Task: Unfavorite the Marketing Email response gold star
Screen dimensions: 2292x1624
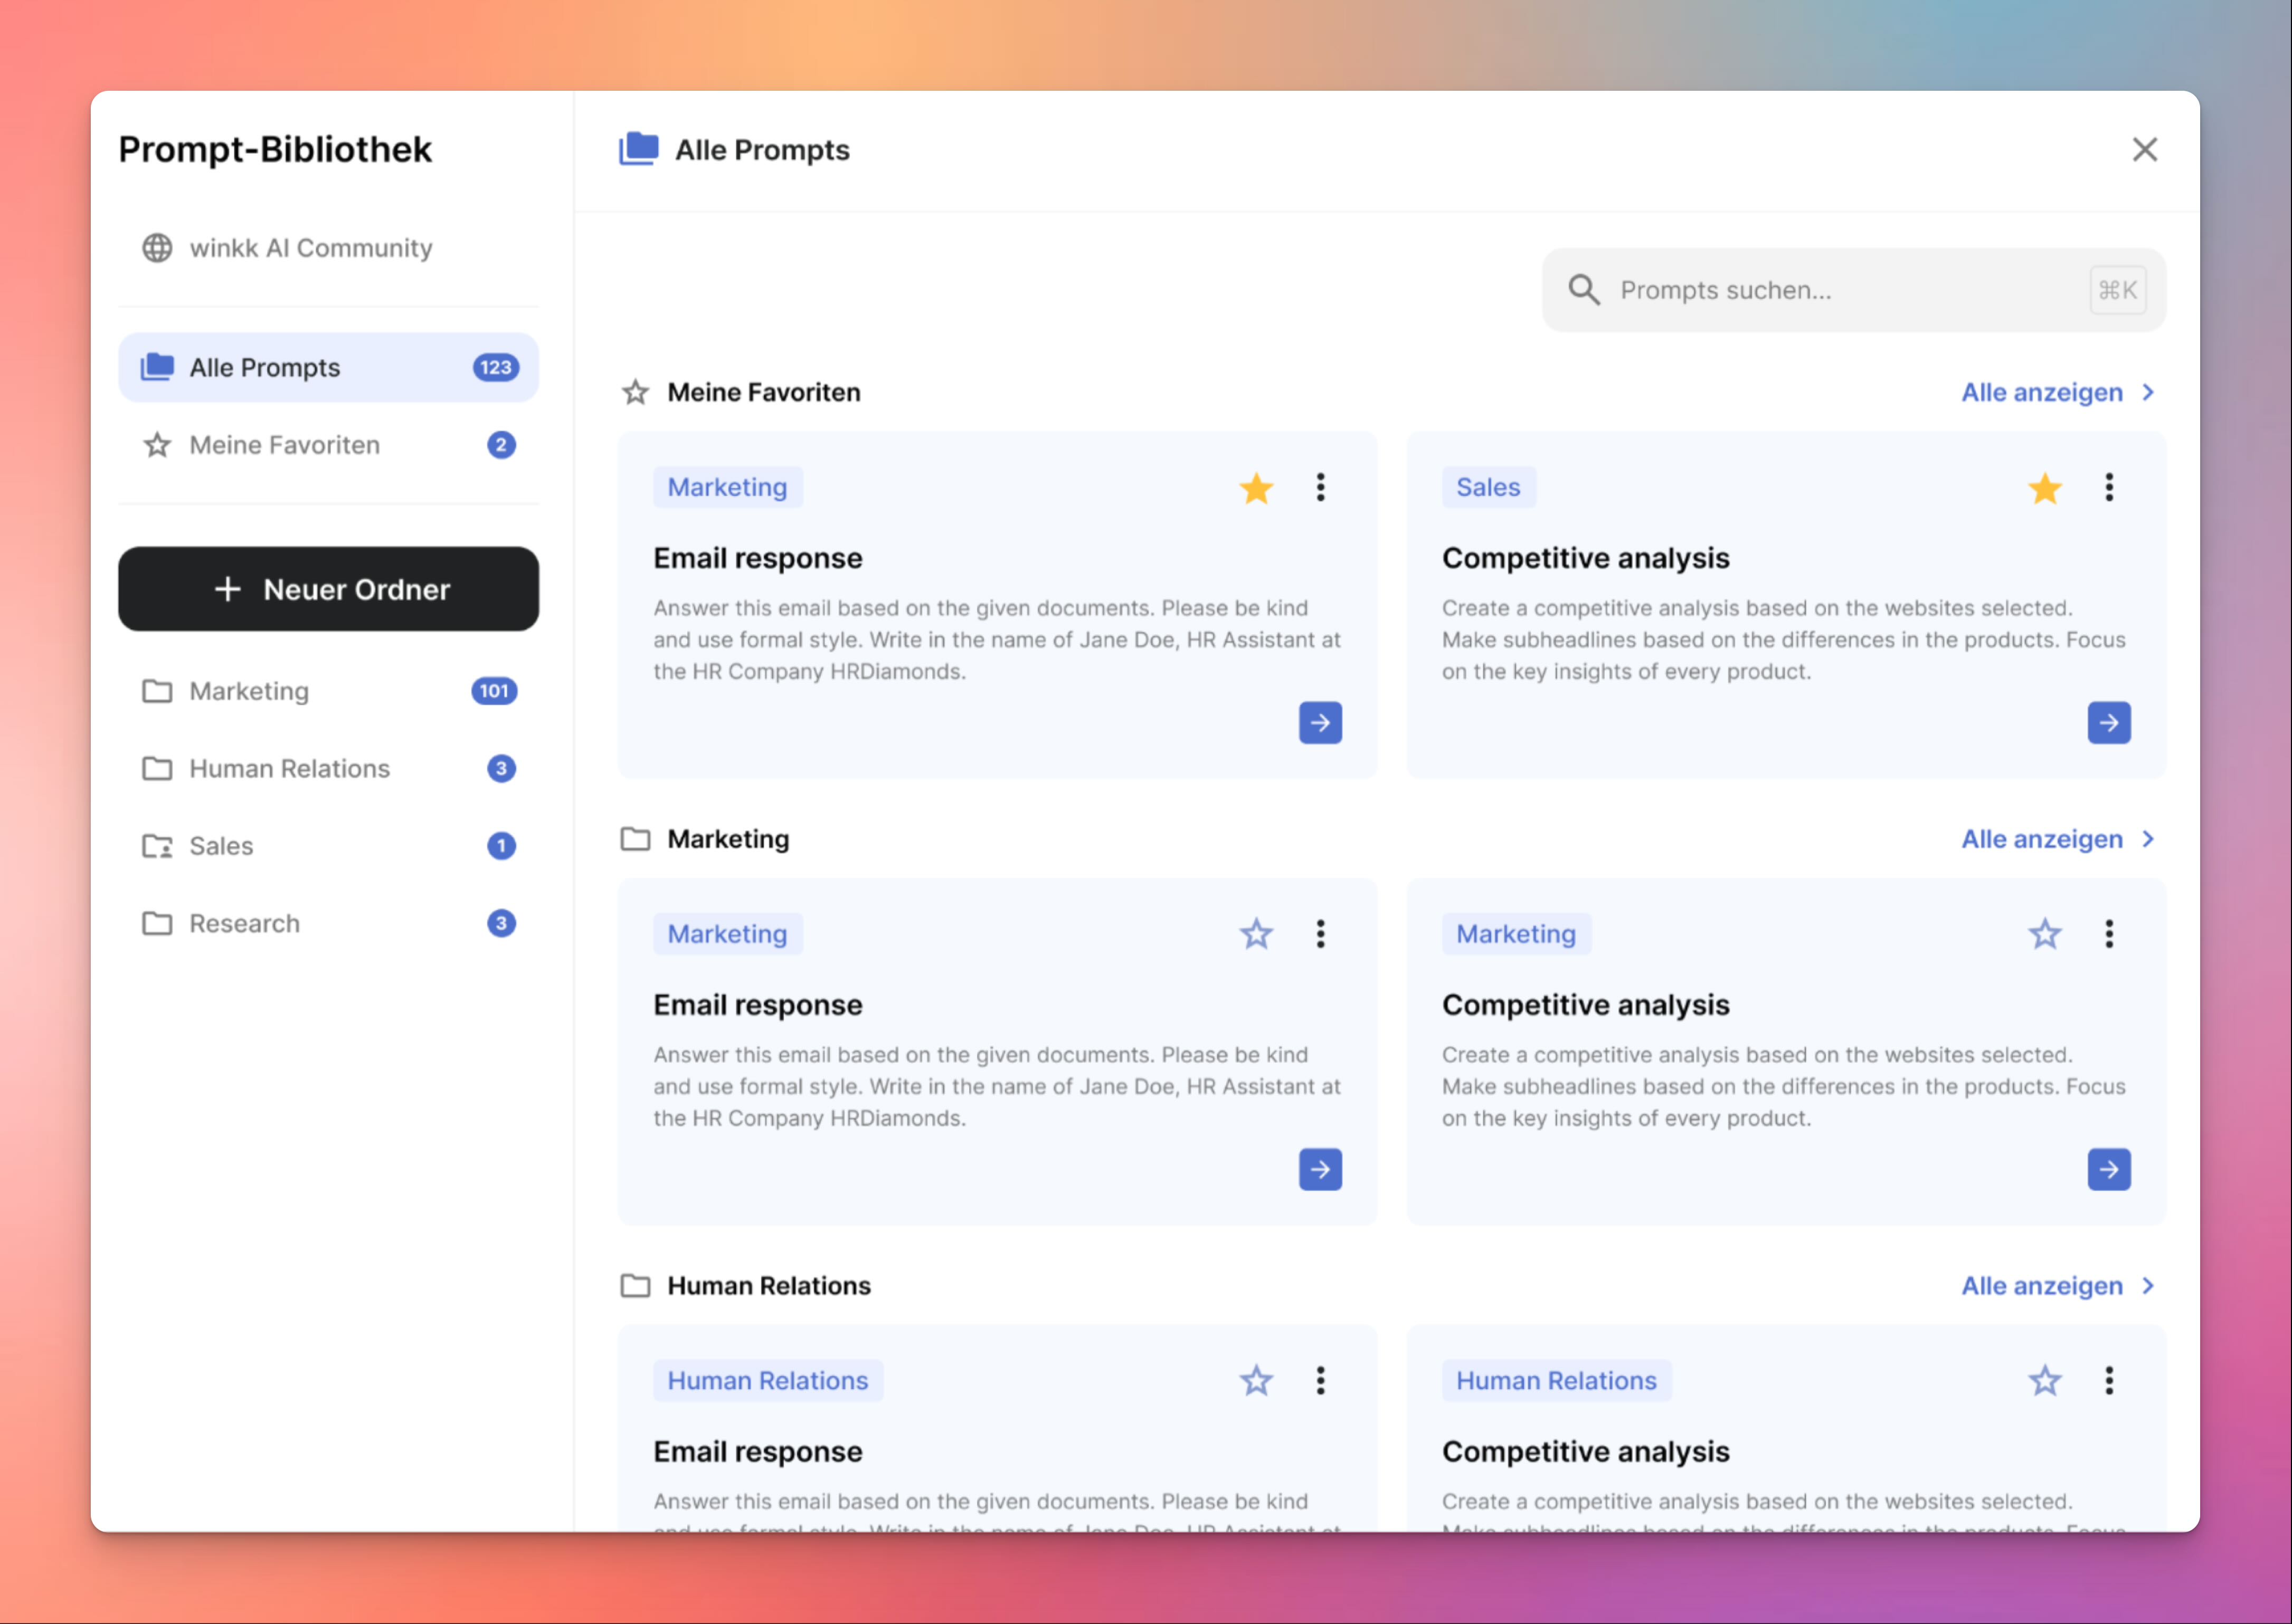Action: coord(1256,488)
